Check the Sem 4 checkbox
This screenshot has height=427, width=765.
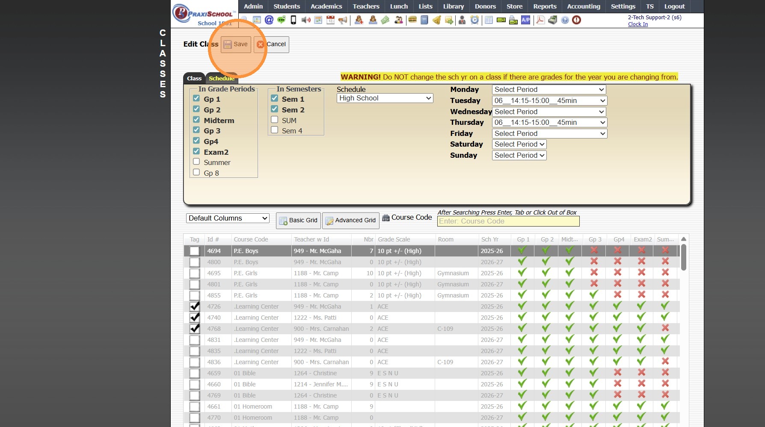coord(275,130)
